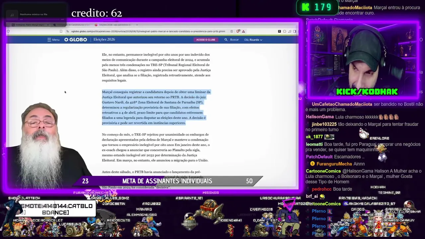Expand the Olá, Ricardo account dropdown
This screenshot has width=425, height=239.
tap(253, 40)
